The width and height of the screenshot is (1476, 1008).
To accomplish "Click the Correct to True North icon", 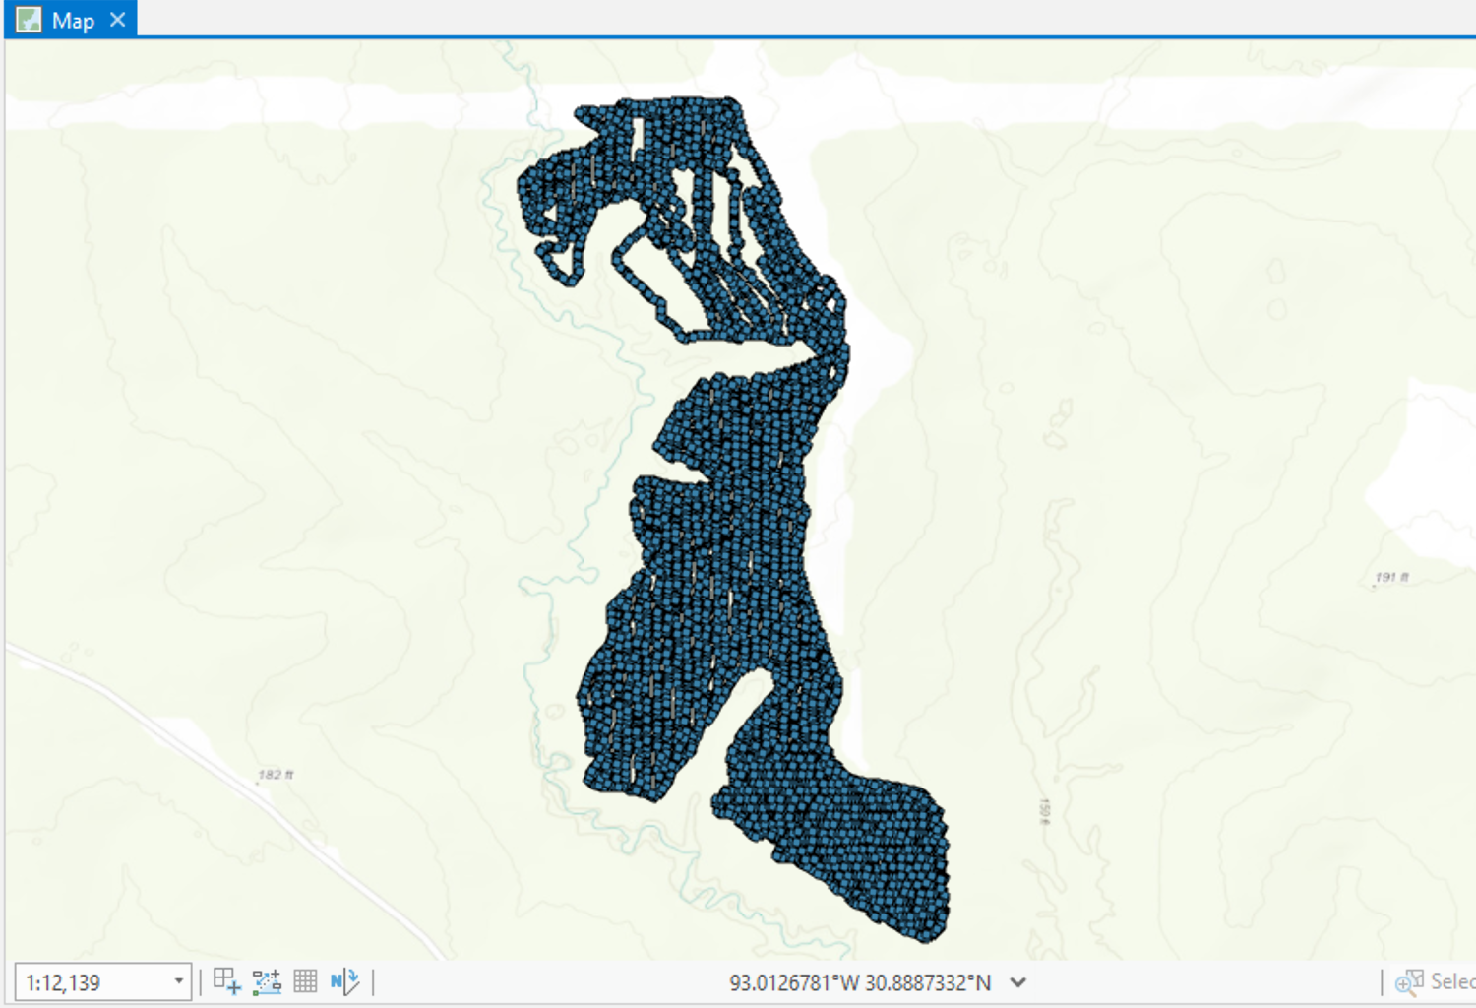I will [x=344, y=980].
